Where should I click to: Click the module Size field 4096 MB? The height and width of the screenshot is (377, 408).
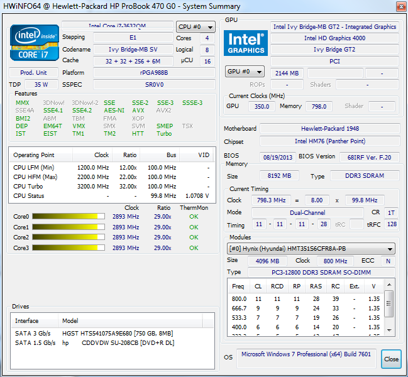point(267,261)
